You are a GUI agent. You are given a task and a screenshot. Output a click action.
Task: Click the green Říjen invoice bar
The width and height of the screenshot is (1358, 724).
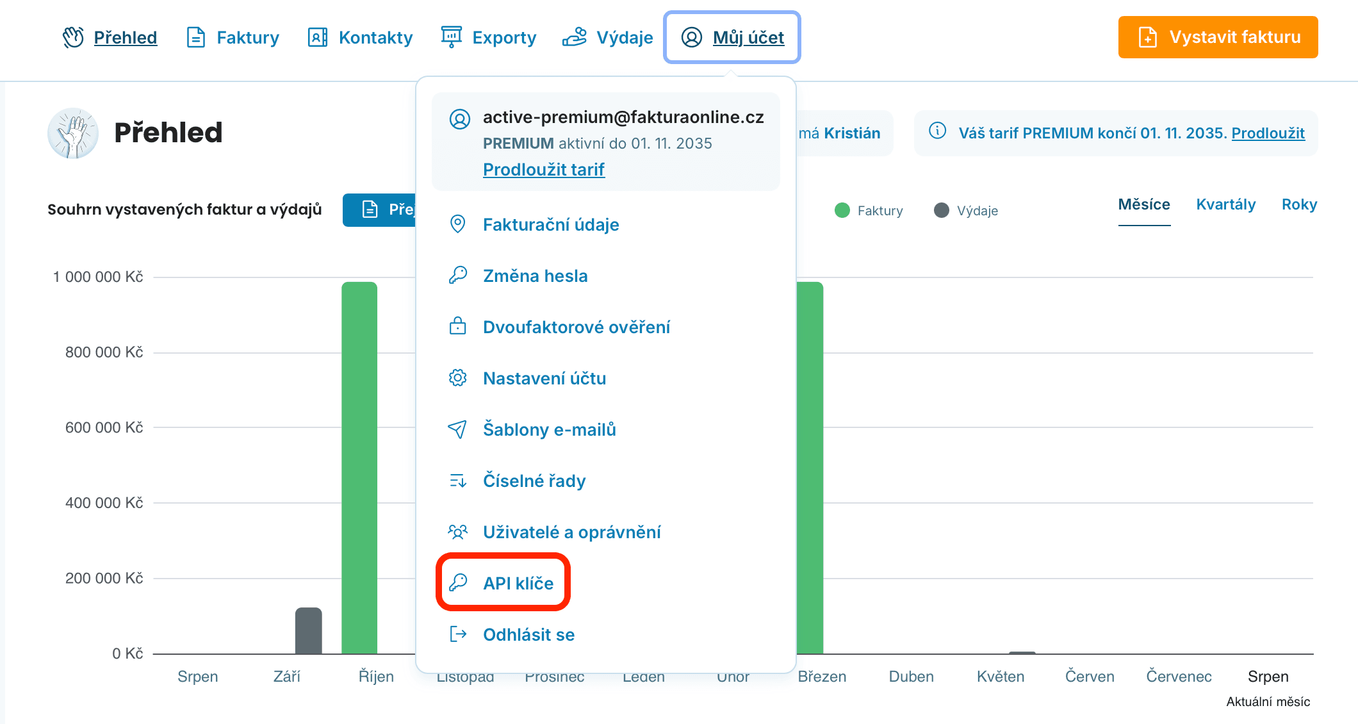tap(359, 468)
